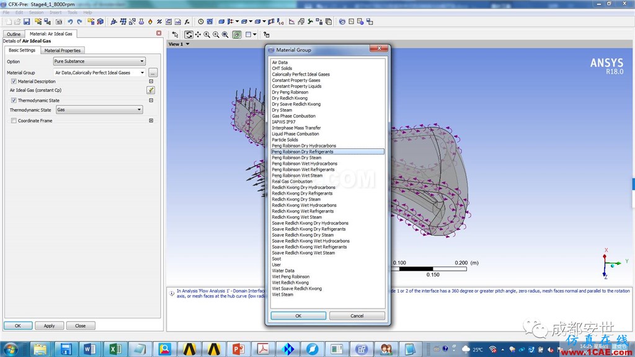635x357 pixels.
Task: Click the edit Material Description icon
Action: pyautogui.click(x=151, y=90)
